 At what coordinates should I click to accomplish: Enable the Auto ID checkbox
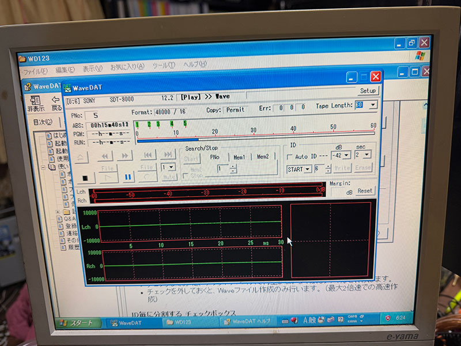pyautogui.click(x=289, y=157)
